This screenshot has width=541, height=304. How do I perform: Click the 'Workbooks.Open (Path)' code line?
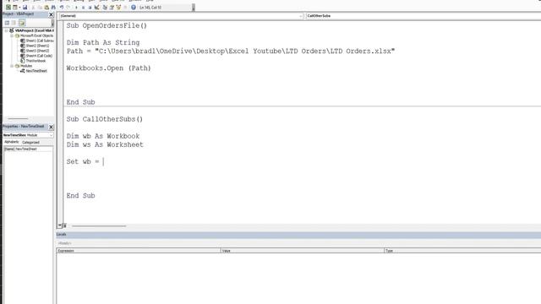[x=109, y=68]
